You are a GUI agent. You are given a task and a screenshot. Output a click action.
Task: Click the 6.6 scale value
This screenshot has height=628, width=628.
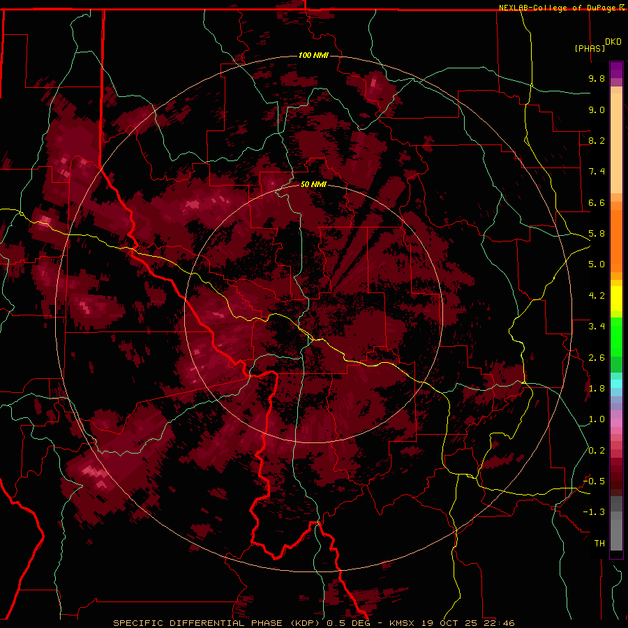[597, 202]
